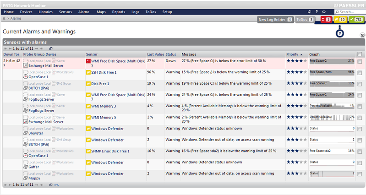Click the device icon next to Brewster
This screenshot has height=195, width=366.
click(26, 133)
